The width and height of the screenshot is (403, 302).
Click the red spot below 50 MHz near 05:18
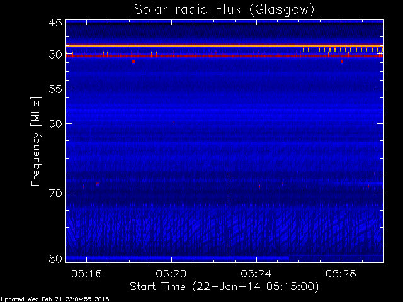[x=133, y=62]
